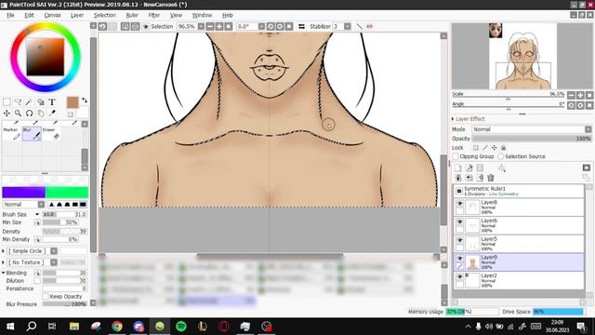Open the Ruler menu
This screenshot has width=595, height=335.
click(132, 15)
